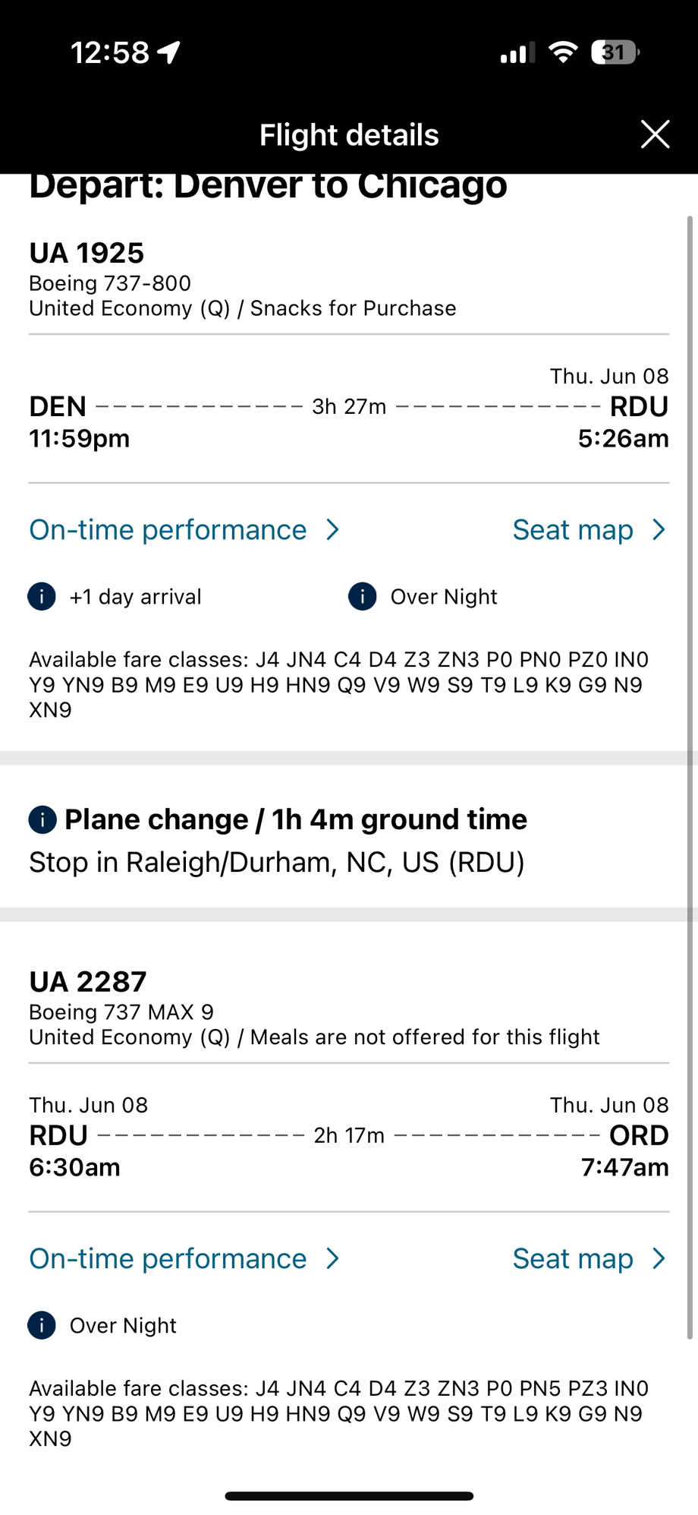Tap info icon beside first Over Night label
Viewport: 698px width, 1515px height.
click(x=363, y=597)
